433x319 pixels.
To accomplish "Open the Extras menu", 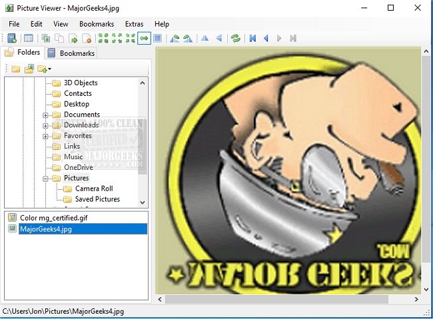I will point(134,24).
